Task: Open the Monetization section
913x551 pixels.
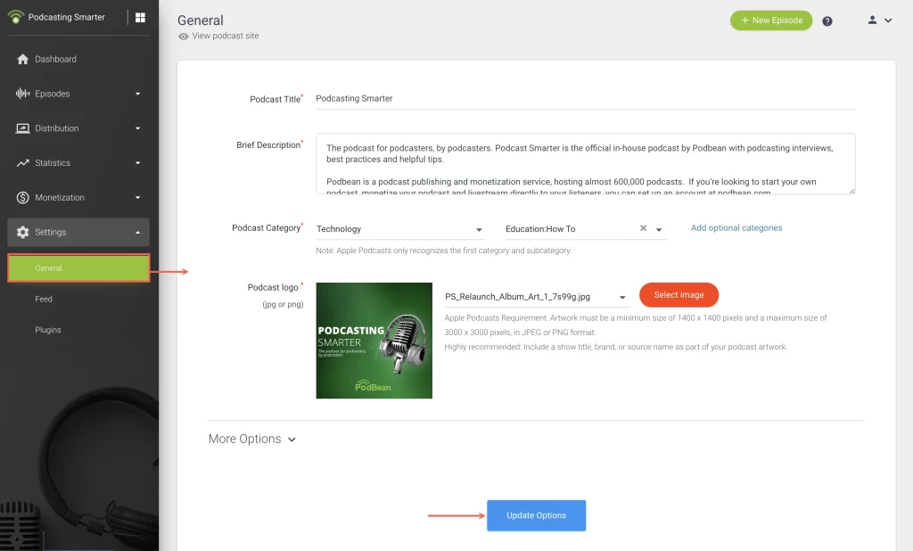Action: coord(62,197)
